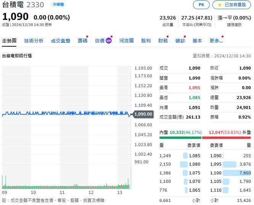Viewport: 254px width, 205px height.
Task: Click the red 外盤 ratio bar
Action: (x=227, y=138)
